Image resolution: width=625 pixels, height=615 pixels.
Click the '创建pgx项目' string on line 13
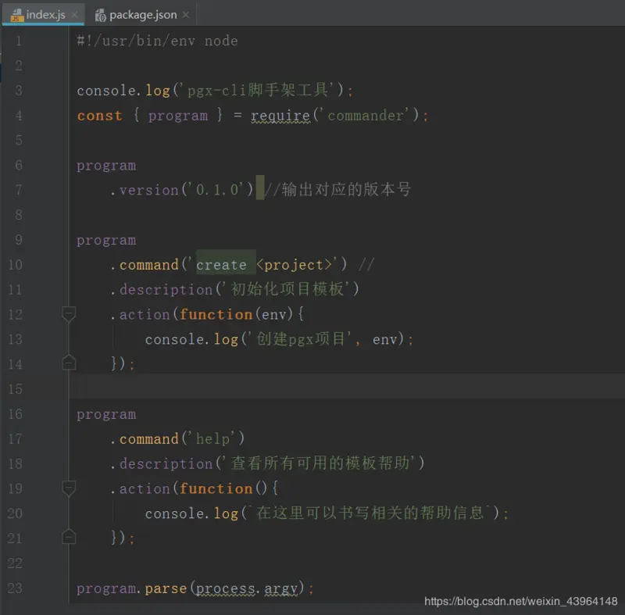pyautogui.click(x=301, y=339)
